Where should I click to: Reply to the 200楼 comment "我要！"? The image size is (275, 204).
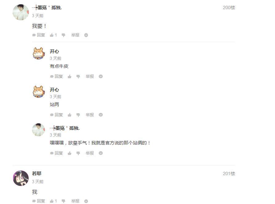(39, 35)
